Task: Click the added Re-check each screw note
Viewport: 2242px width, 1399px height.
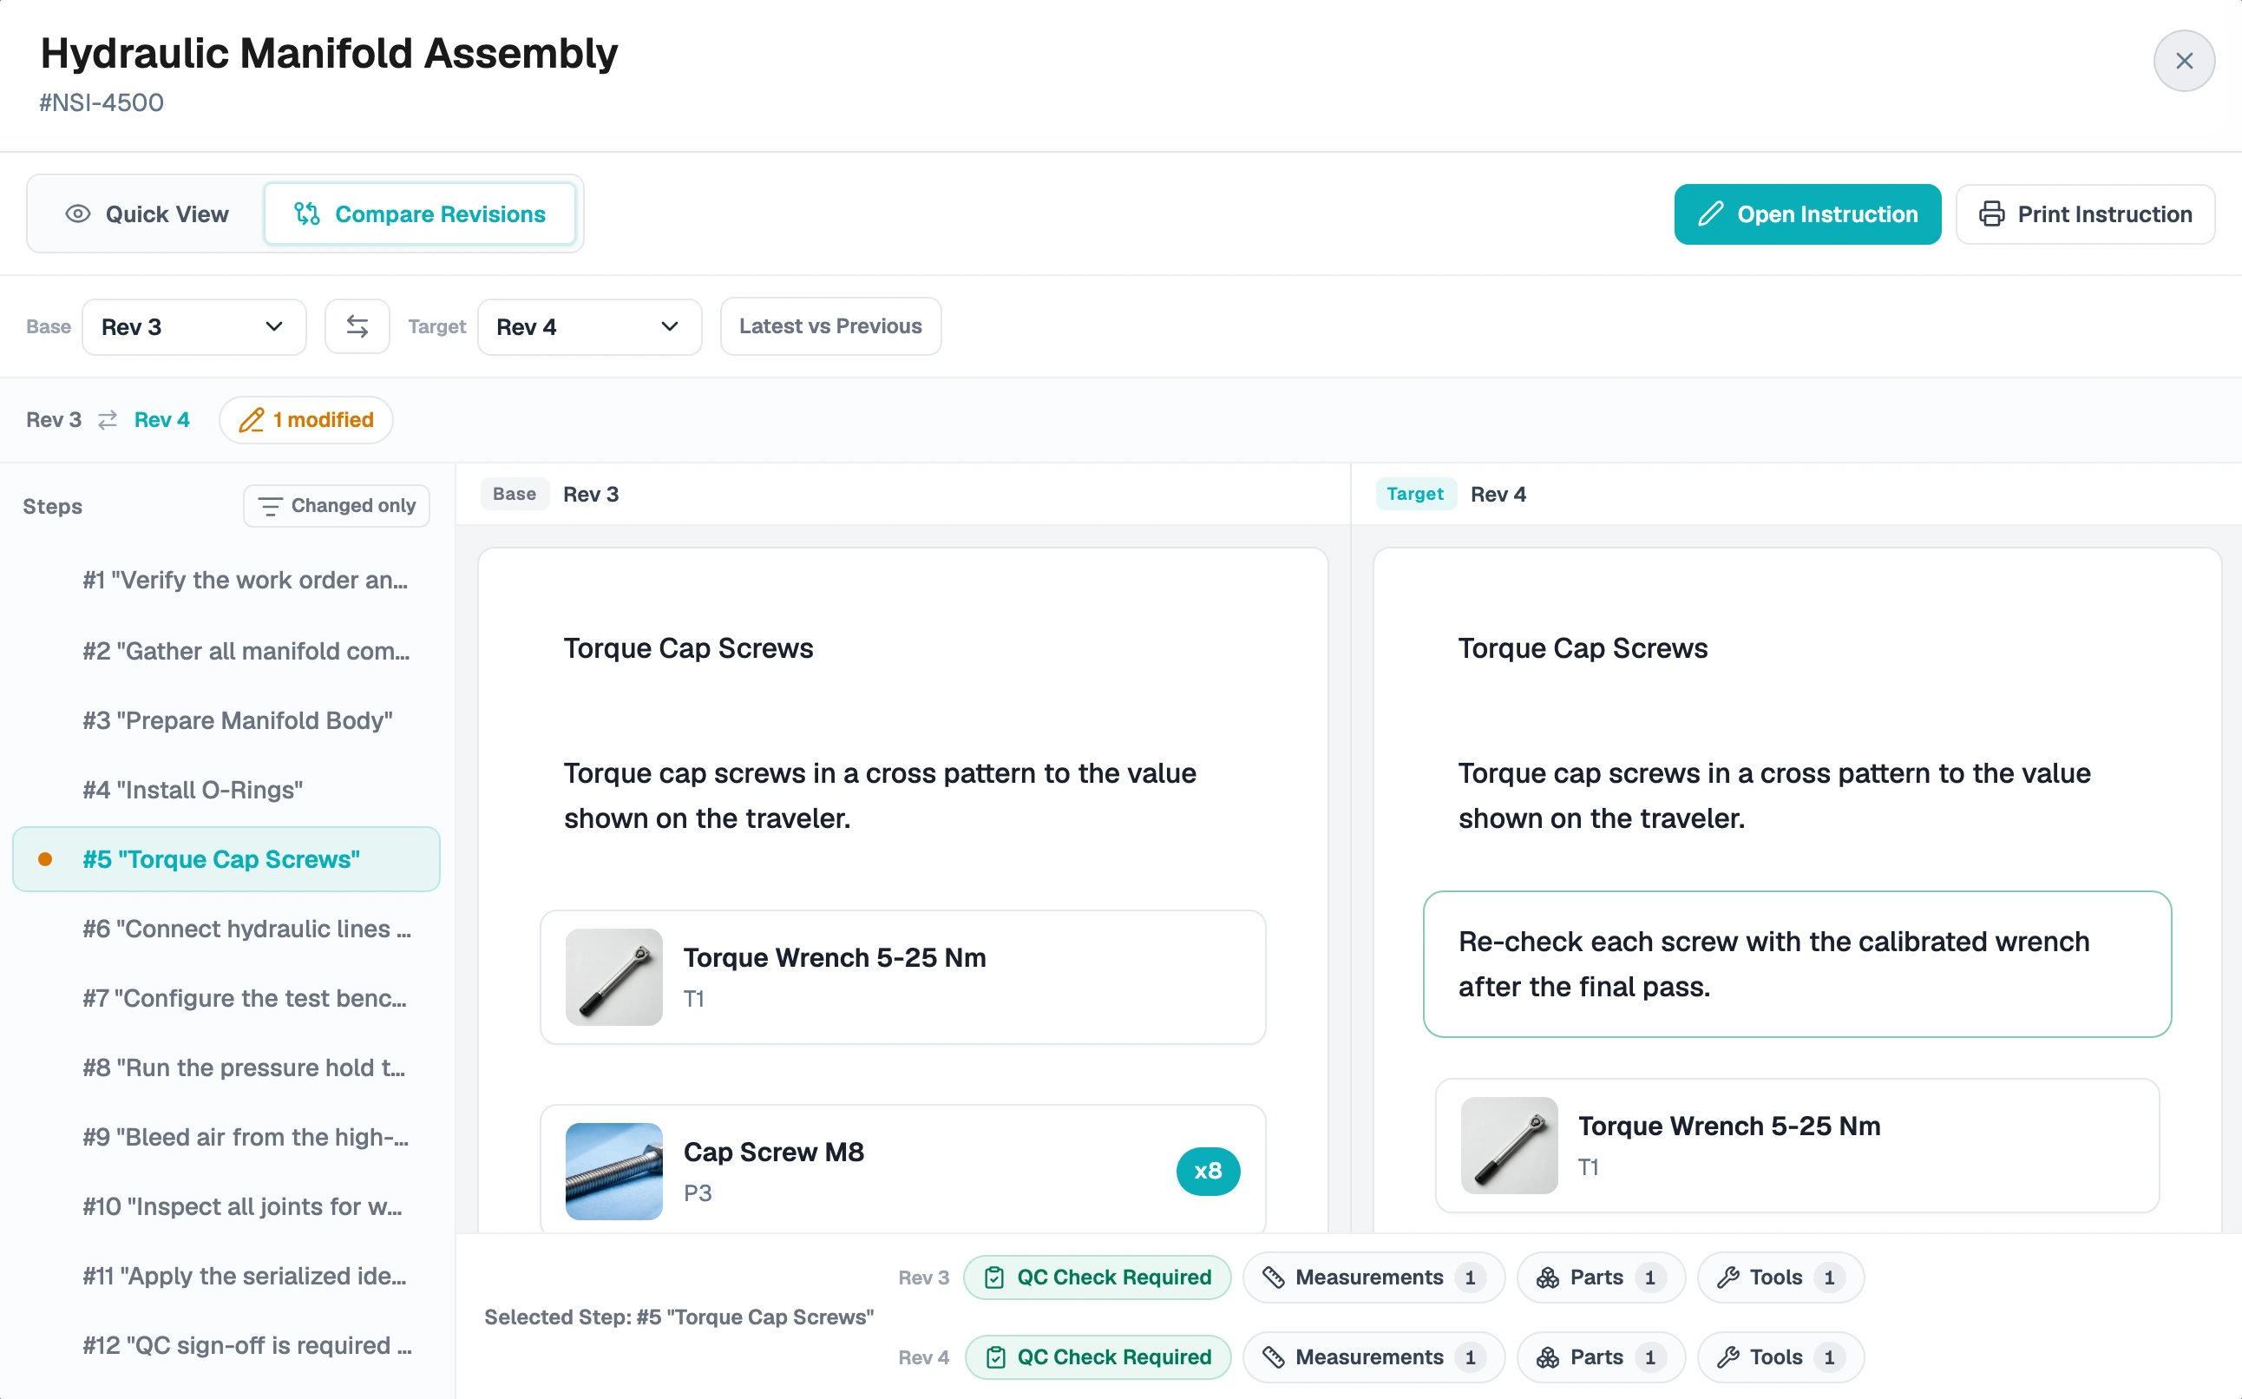Action: point(1797,964)
